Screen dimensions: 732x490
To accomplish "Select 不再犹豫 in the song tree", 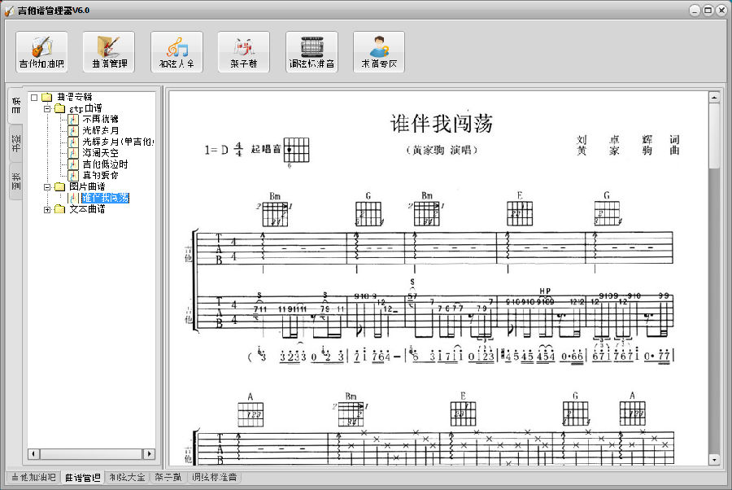I will tap(100, 119).
